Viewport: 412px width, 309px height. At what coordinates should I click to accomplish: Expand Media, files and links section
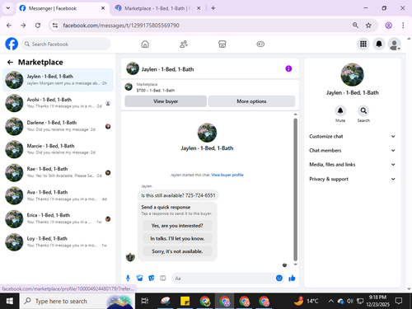[x=353, y=165]
